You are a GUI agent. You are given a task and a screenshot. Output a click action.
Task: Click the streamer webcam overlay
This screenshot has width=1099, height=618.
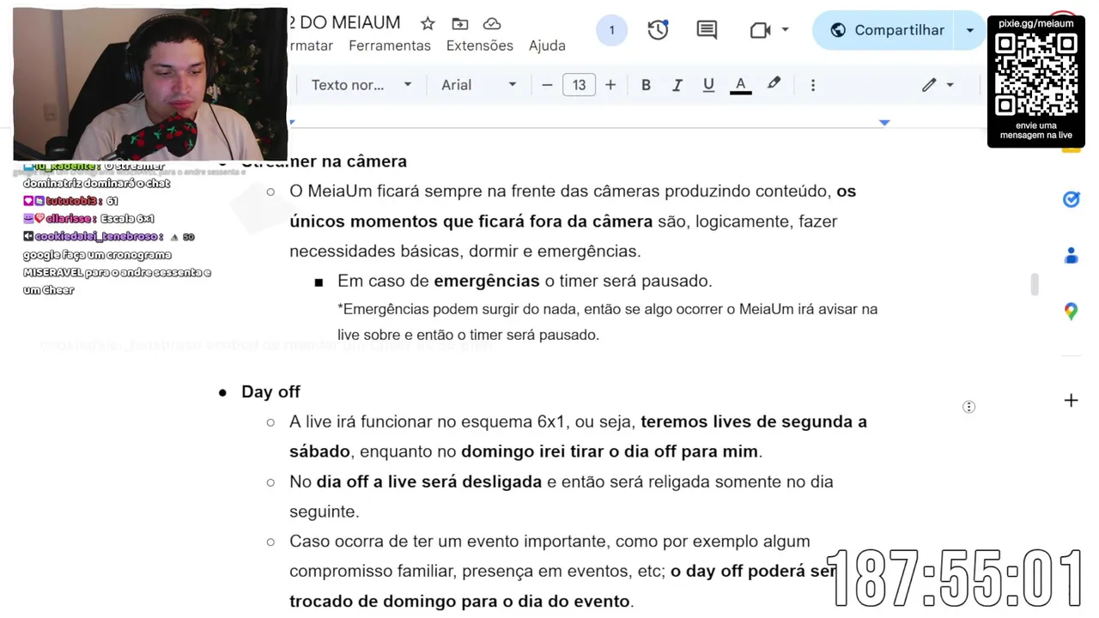coord(150,84)
